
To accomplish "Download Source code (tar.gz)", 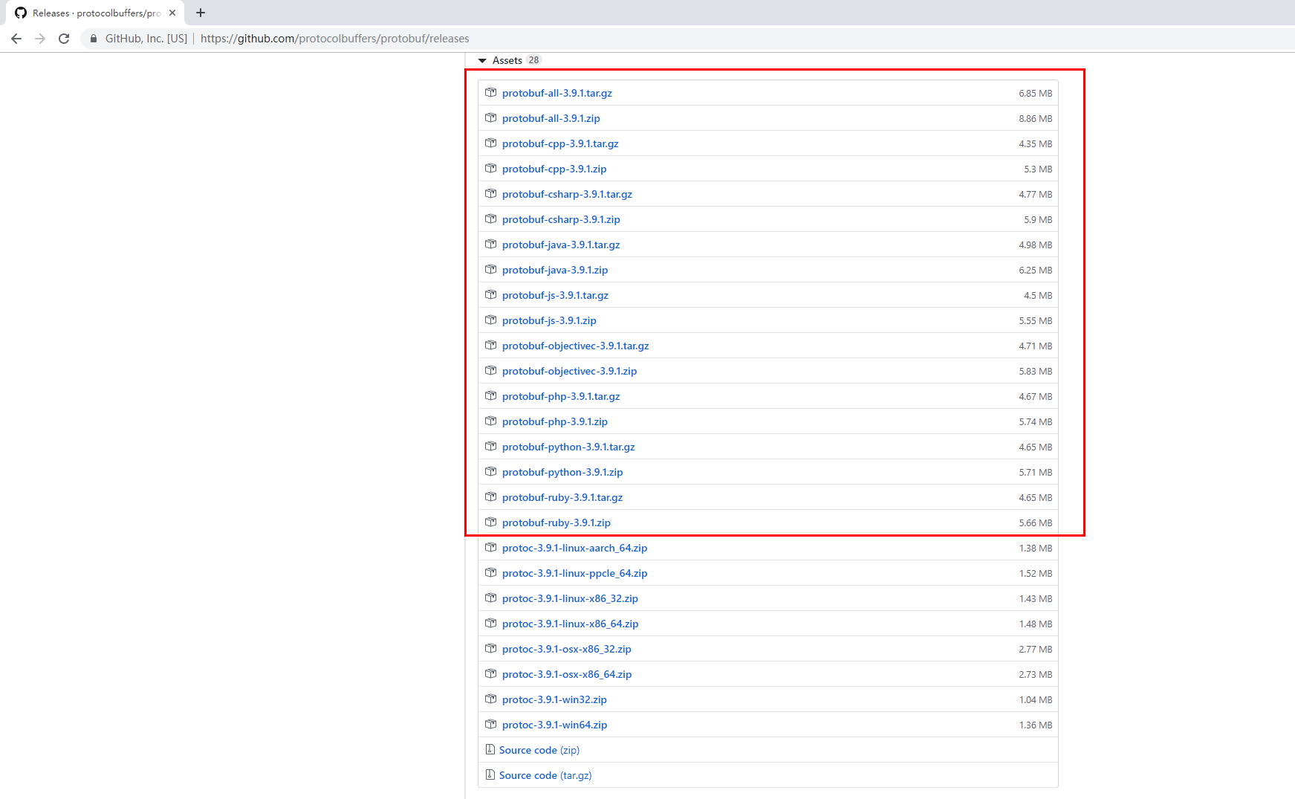I will pos(545,775).
